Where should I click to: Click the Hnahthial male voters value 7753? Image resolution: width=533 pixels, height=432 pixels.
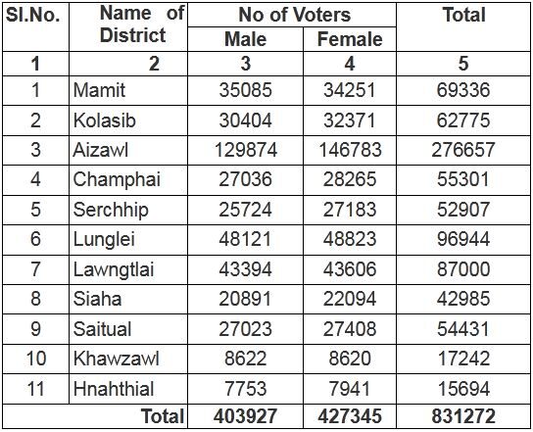[x=245, y=389]
